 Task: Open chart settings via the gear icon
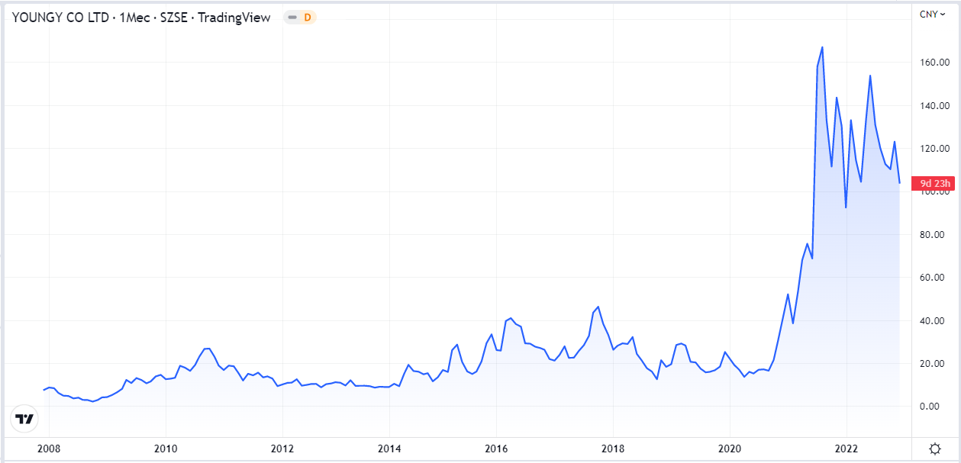[935, 449]
